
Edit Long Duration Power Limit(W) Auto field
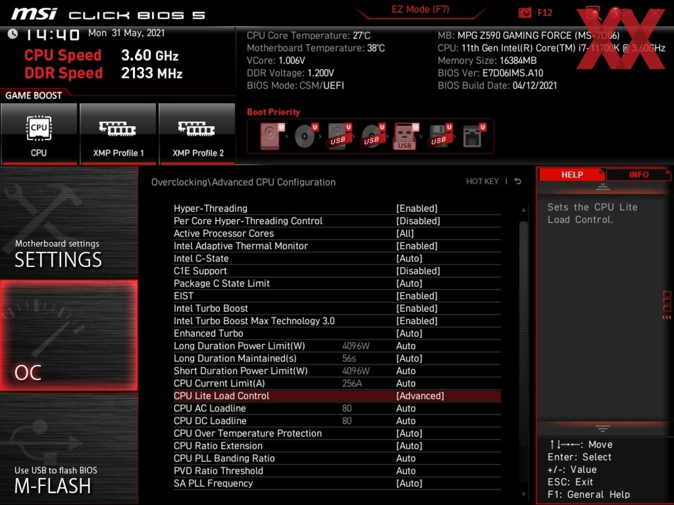[x=406, y=346]
